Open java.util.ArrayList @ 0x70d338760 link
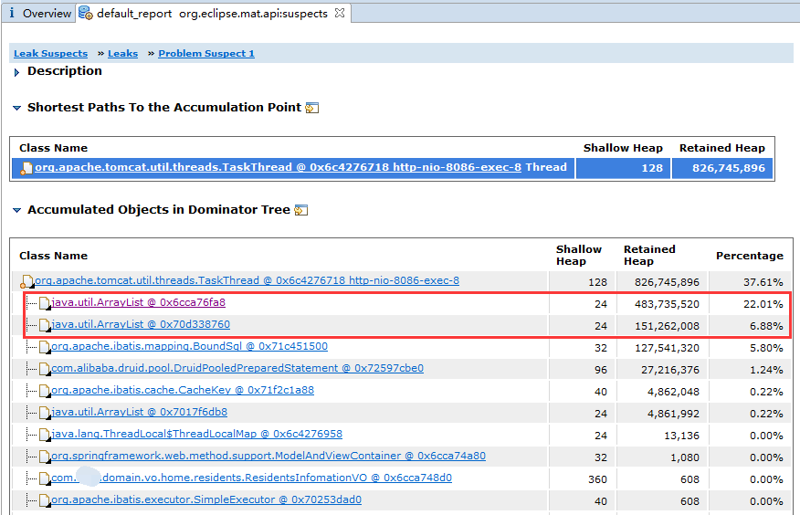Image resolution: width=800 pixels, height=515 pixels. pyautogui.click(x=141, y=325)
